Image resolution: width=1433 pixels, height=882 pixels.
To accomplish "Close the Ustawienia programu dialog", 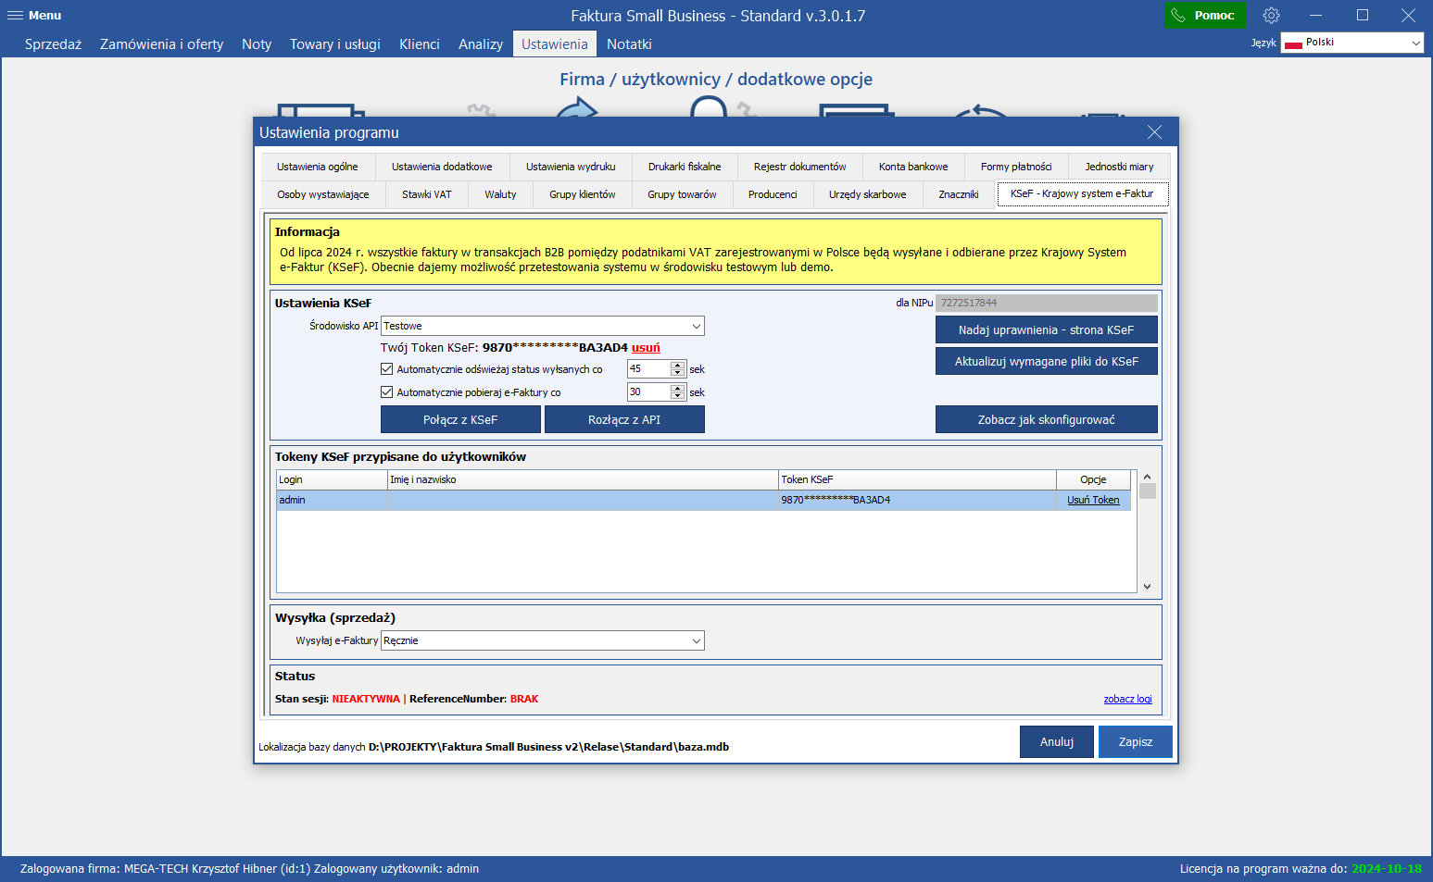I will (1154, 132).
